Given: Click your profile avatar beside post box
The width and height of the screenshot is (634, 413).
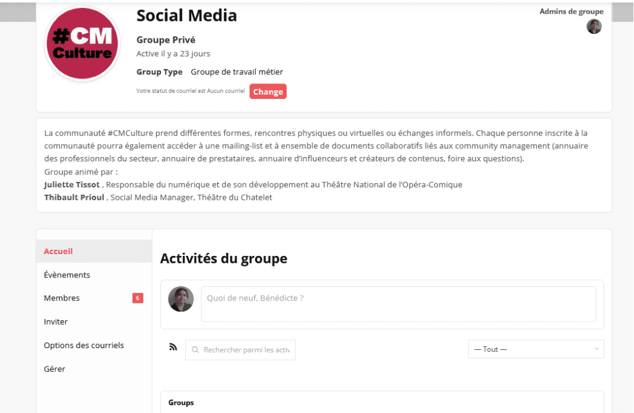Looking at the screenshot, I should 181,299.
